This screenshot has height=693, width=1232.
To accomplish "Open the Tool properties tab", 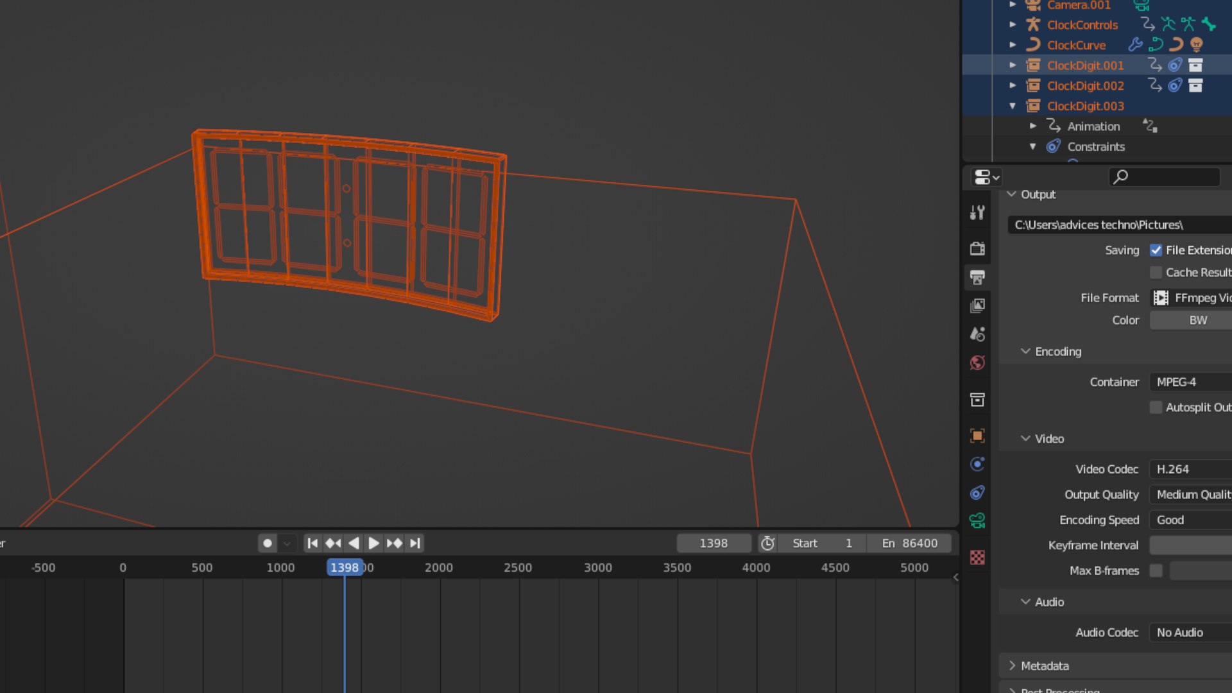I will point(977,212).
